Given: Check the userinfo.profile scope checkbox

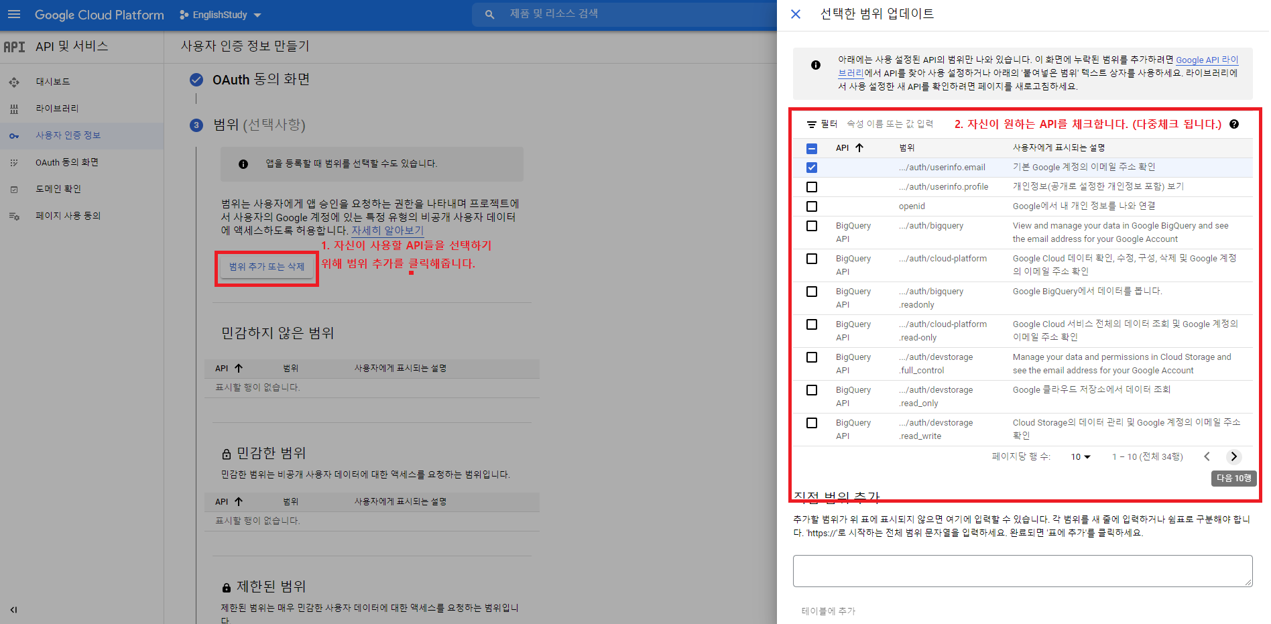Looking at the screenshot, I should tap(812, 187).
